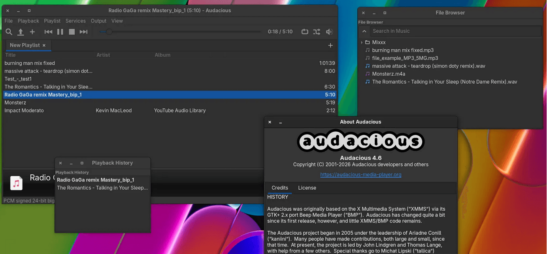Open the search tool in Audacious toolbar
Image resolution: width=547 pixels, height=254 pixels.
coord(9,32)
